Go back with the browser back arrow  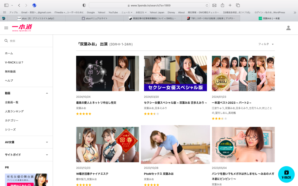tap(19, 5)
